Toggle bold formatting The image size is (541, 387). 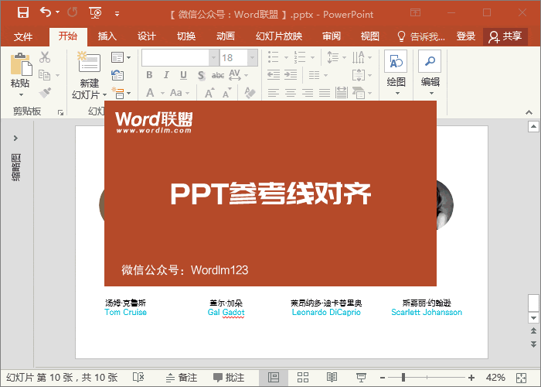pos(149,75)
